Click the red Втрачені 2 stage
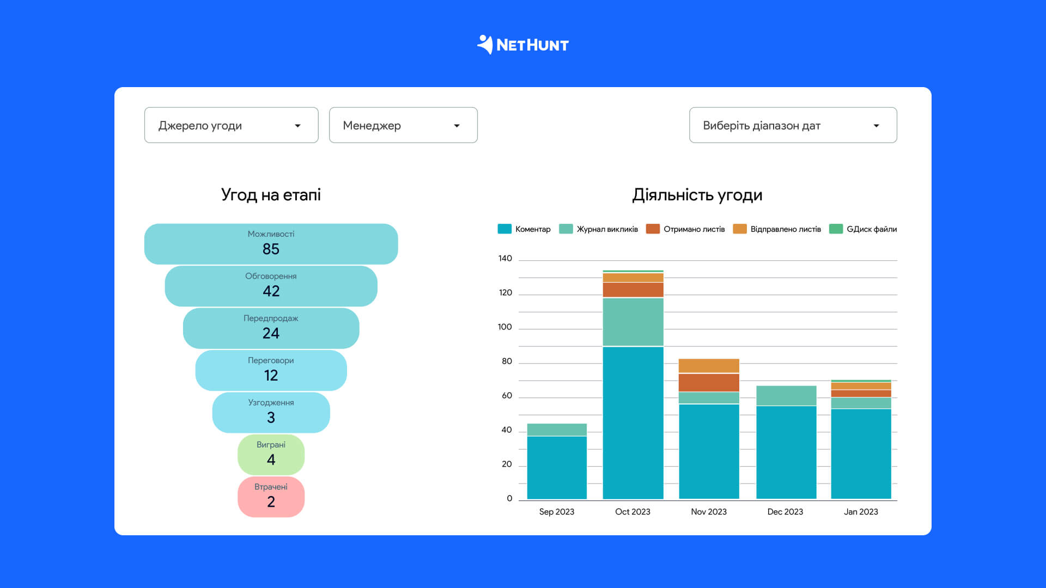Image resolution: width=1046 pixels, height=588 pixels. click(271, 497)
